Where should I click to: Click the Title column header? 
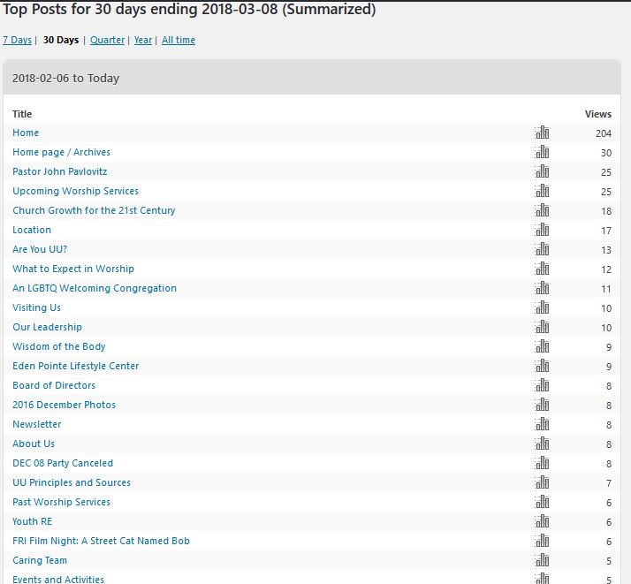click(22, 114)
